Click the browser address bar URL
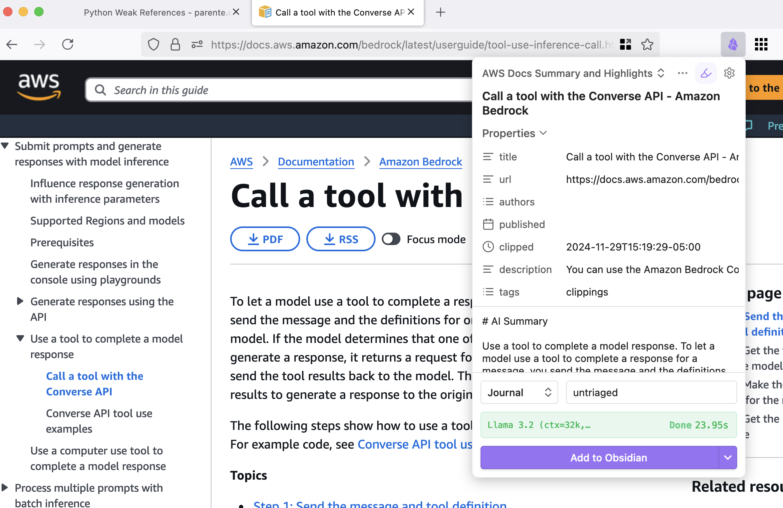The width and height of the screenshot is (783, 508). 412,45
